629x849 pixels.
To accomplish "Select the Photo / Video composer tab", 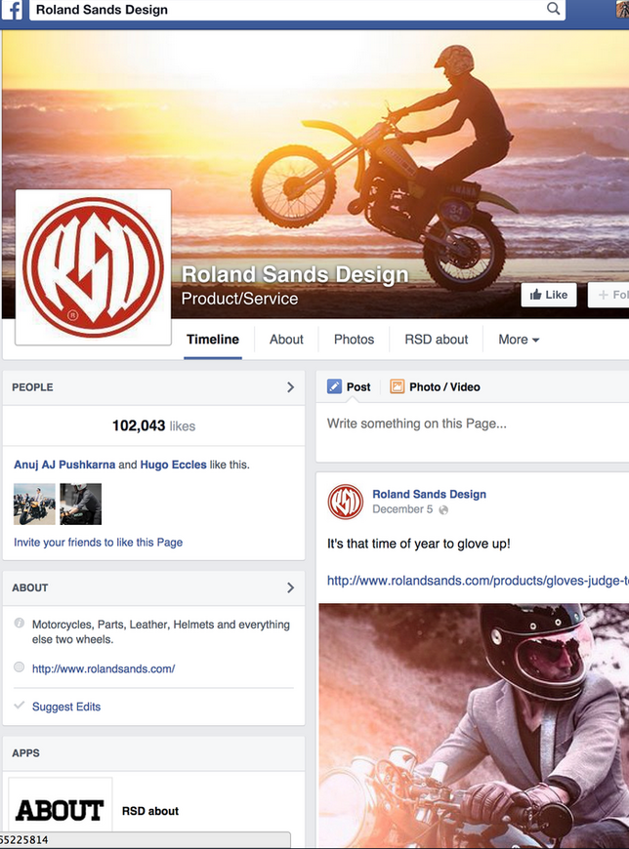I will (435, 386).
